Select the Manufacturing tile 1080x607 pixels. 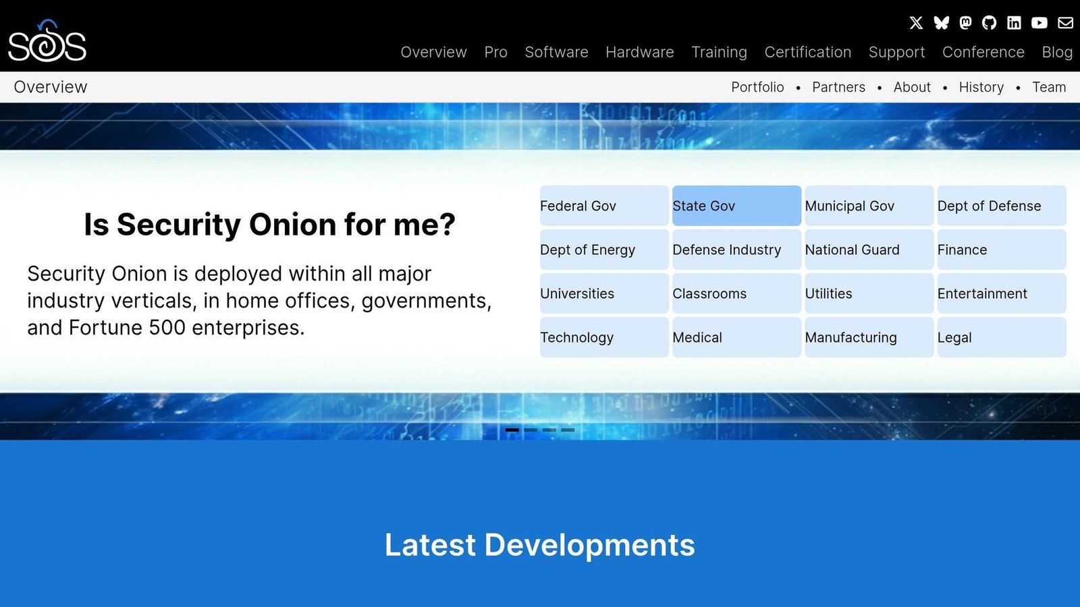click(869, 337)
